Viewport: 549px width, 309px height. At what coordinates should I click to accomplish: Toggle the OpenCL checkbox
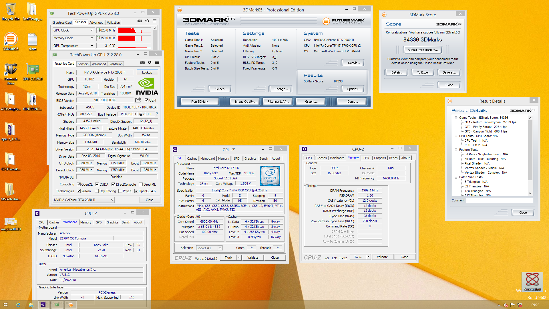[x=79, y=185]
